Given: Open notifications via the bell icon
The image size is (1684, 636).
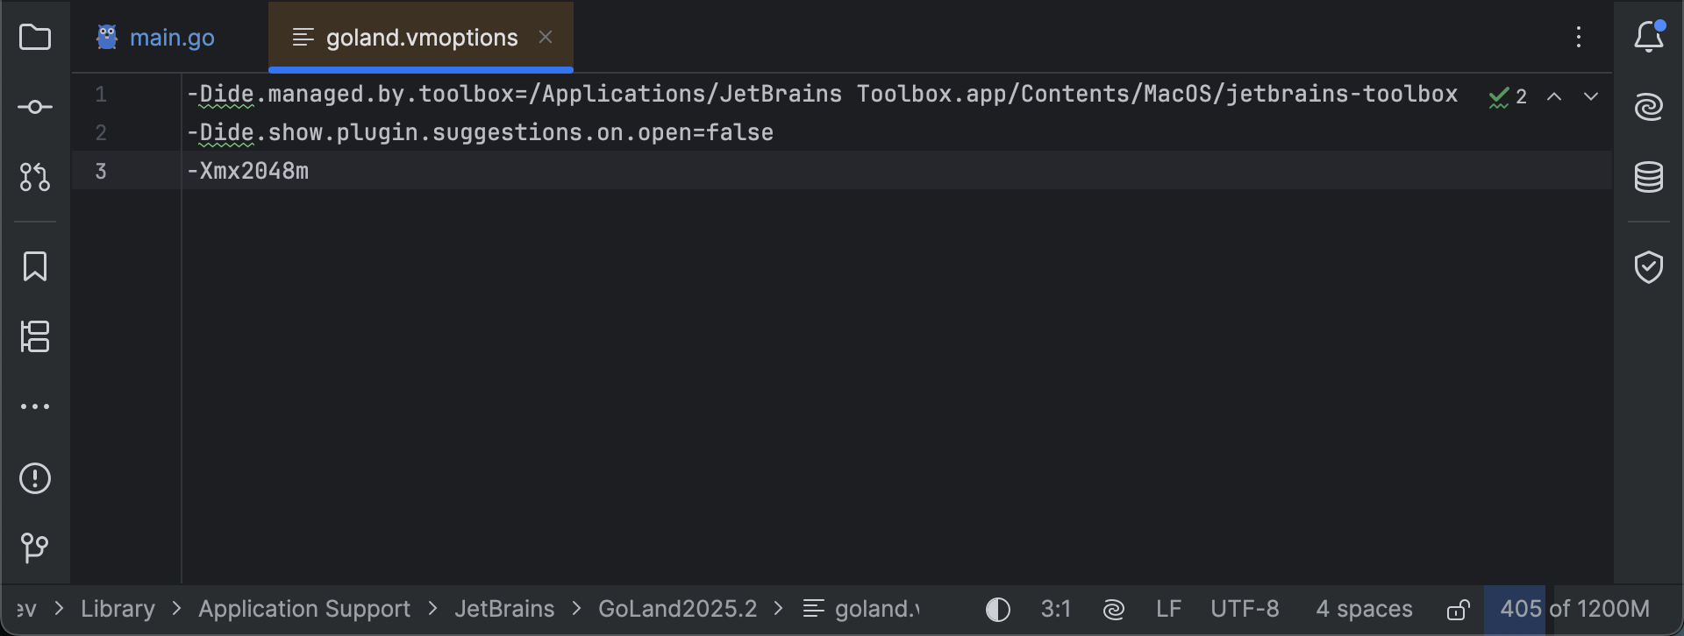Looking at the screenshot, I should [x=1650, y=37].
